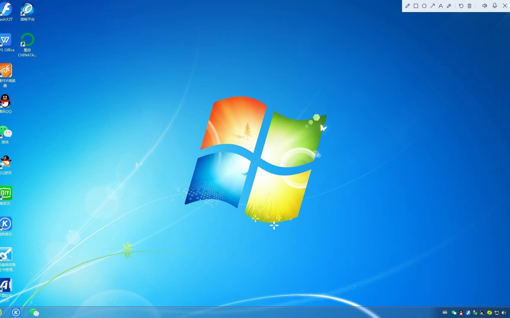
Task: Select the 微信 desktop icon
Action: (6, 135)
